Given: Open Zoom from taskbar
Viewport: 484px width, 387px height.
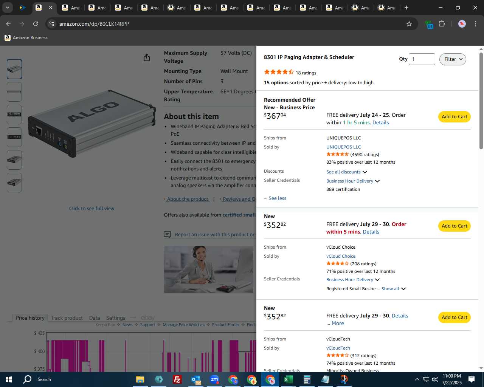Looking at the screenshot, I should tap(214, 379).
